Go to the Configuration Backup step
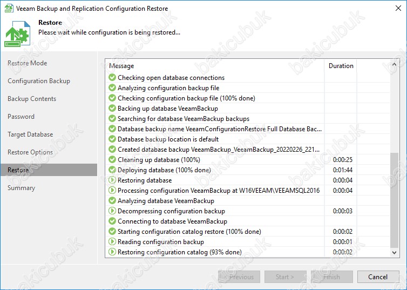The image size is (407, 290). point(39,81)
